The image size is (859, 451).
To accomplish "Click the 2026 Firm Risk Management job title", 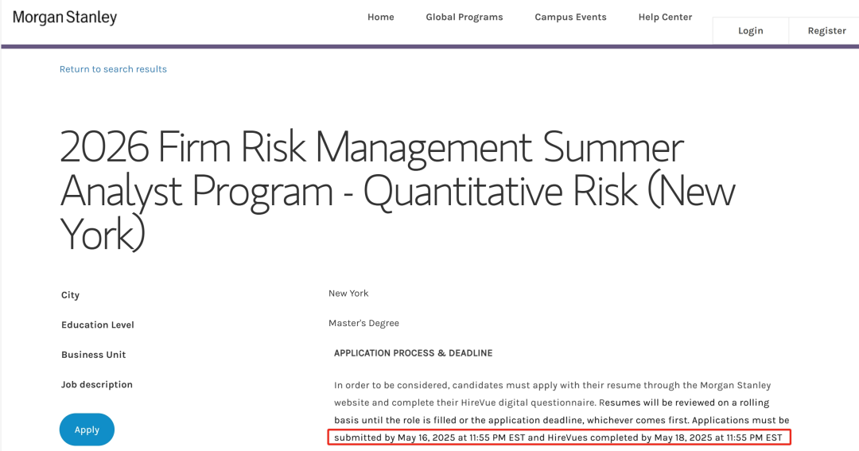I will pos(397,191).
